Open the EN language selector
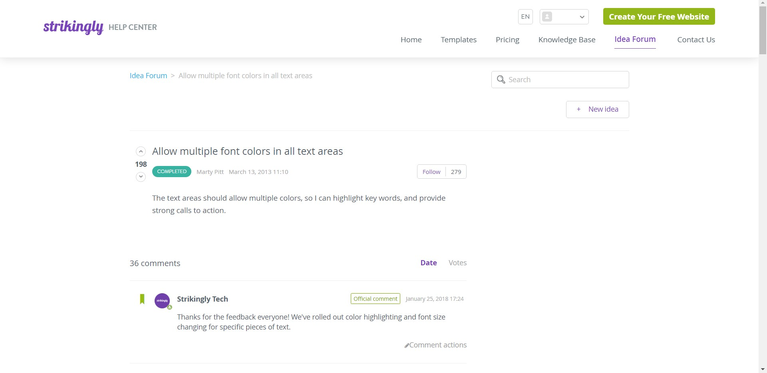 click(525, 17)
